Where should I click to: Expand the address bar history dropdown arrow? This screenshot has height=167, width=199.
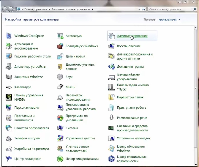tap(139, 9)
